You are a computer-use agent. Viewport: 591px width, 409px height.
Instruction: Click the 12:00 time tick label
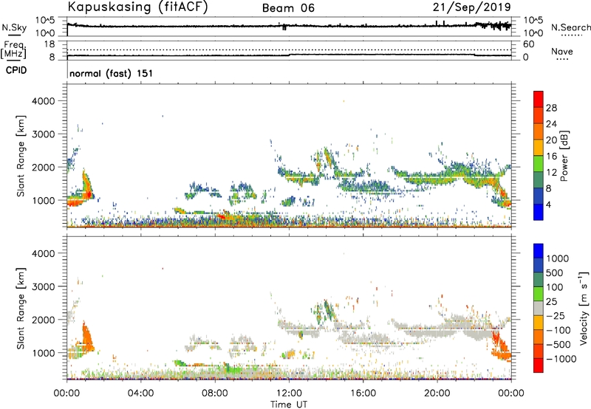click(289, 393)
